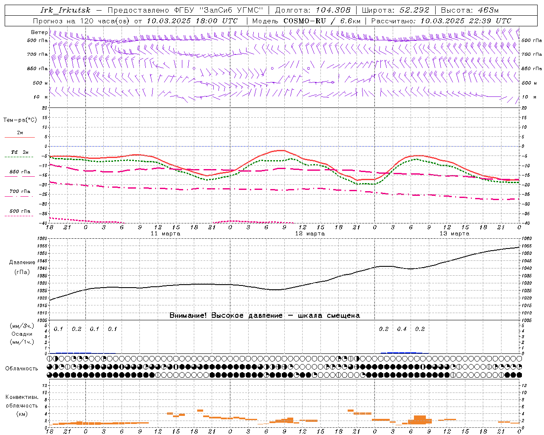The width and height of the screenshot is (544, 435).
Task: Select the text 'ЗапСиб УГМС' in header
Action: tap(231, 10)
